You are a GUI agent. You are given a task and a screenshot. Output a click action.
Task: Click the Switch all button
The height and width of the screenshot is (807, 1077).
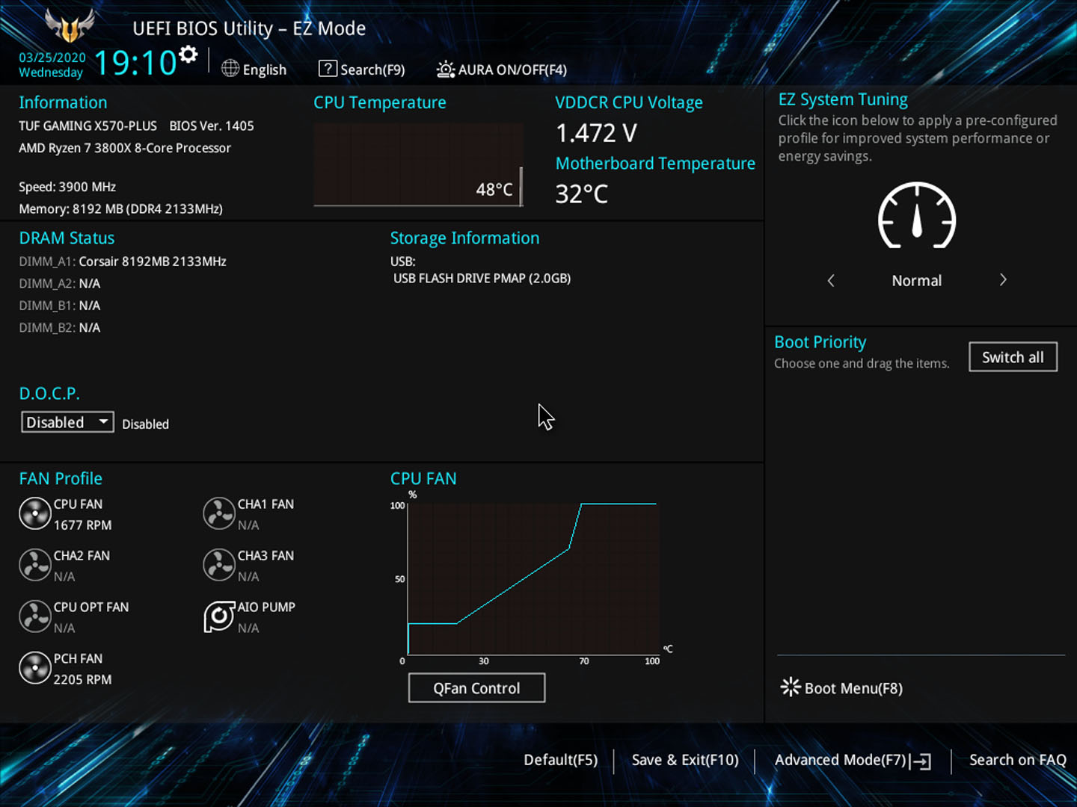click(1013, 357)
